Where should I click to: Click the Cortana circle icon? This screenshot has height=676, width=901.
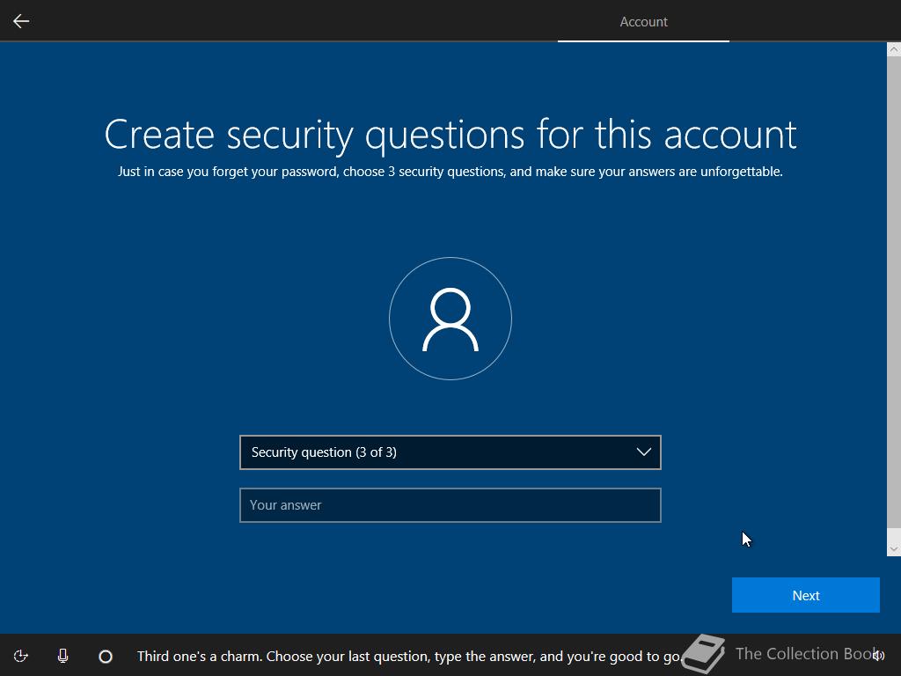click(x=106, y=656)
